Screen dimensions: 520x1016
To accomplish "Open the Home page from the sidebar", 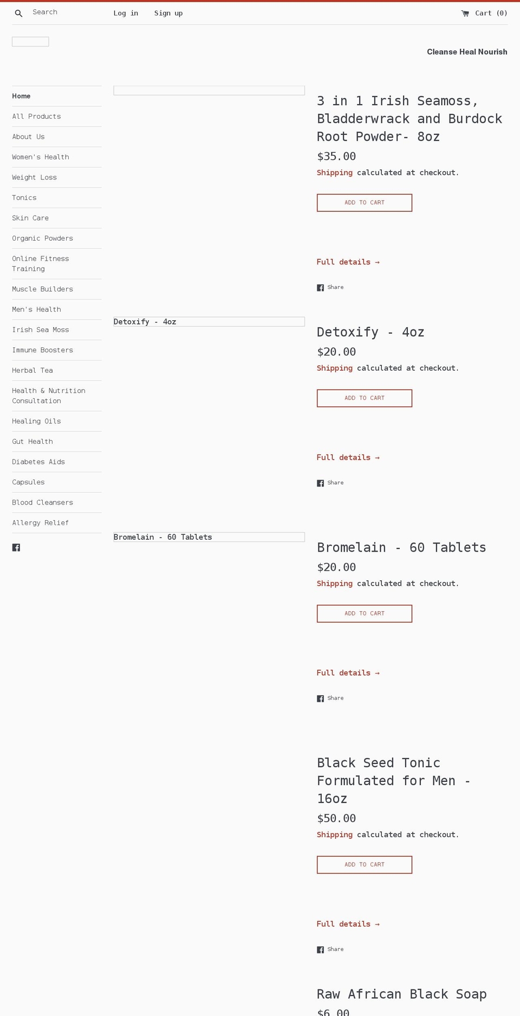I will pos(22,96).
